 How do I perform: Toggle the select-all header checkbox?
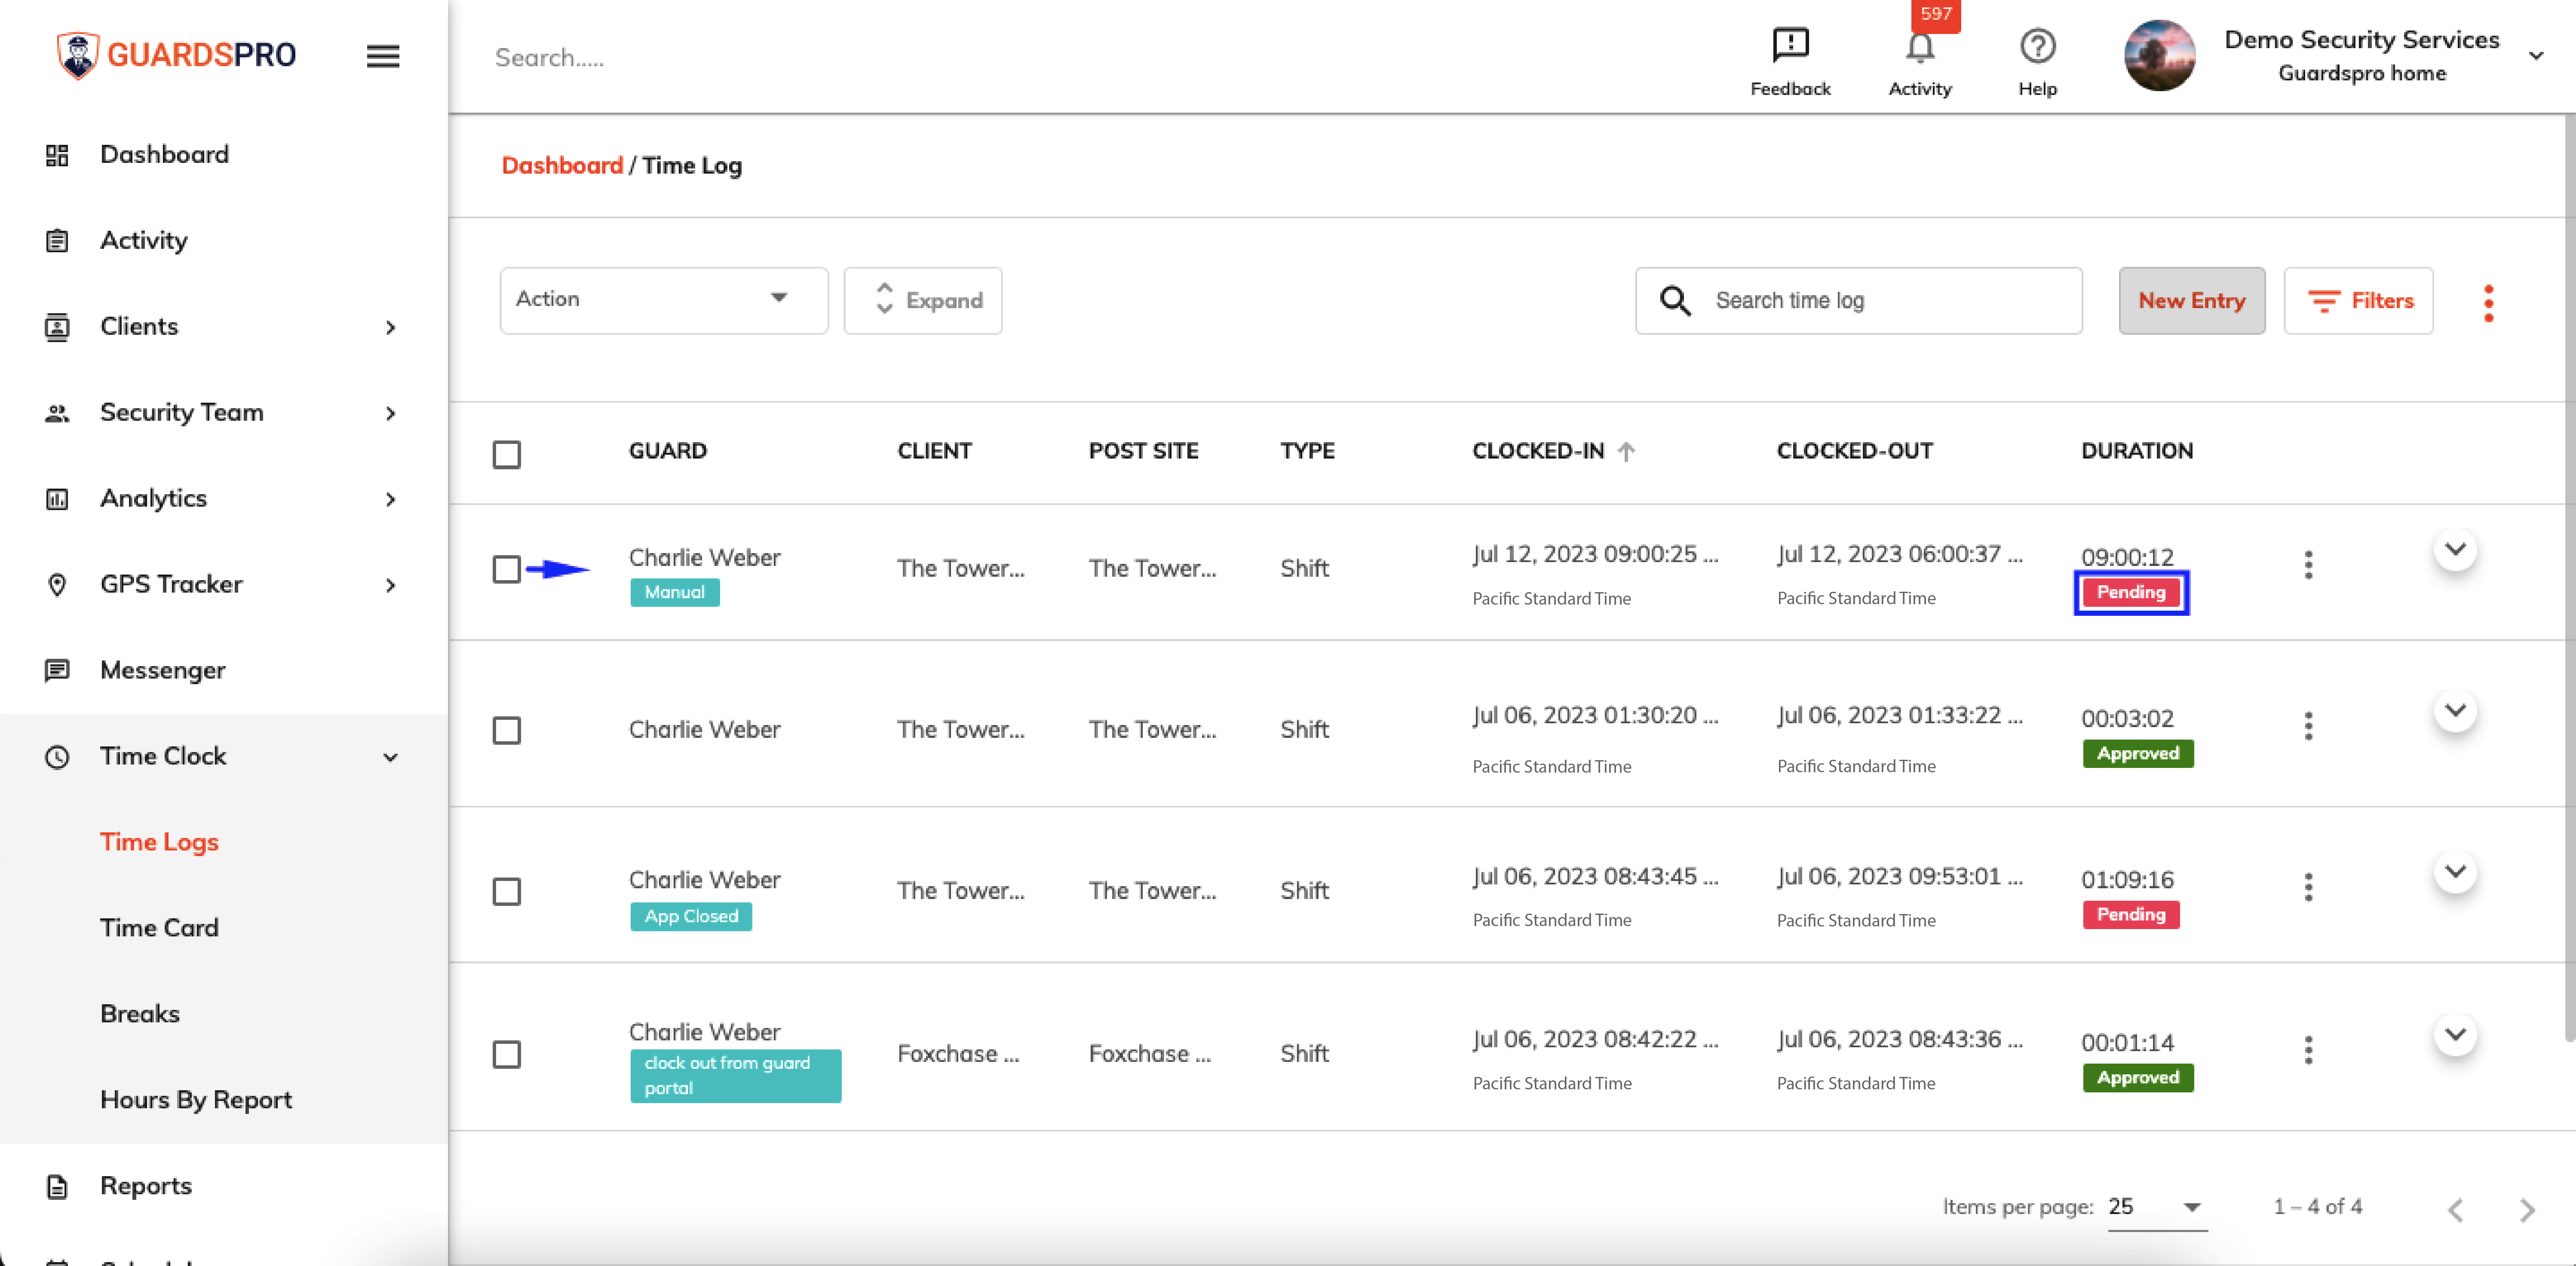coord(507,455)
